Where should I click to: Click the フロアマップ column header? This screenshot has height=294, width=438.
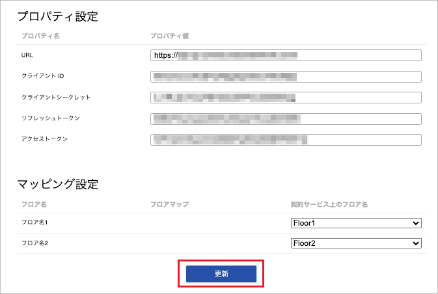click(x=169, y=204)
